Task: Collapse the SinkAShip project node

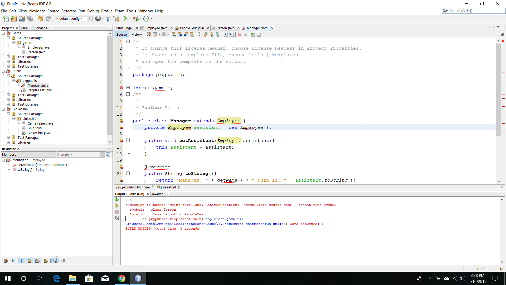Action: [3, 109]
